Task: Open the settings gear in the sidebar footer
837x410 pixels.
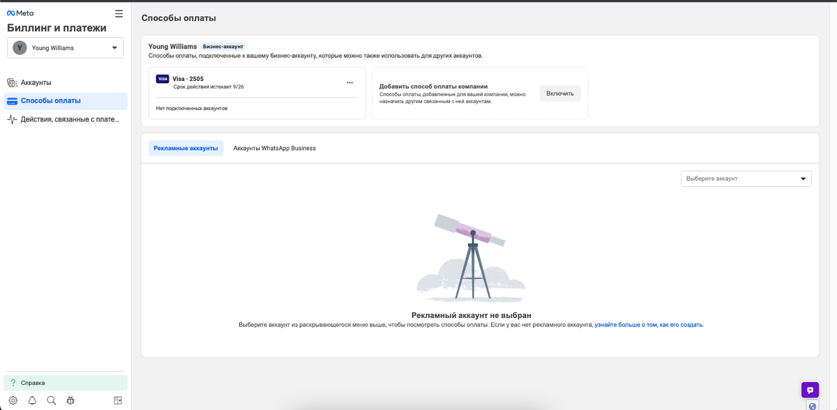Action: pos(13,400)
